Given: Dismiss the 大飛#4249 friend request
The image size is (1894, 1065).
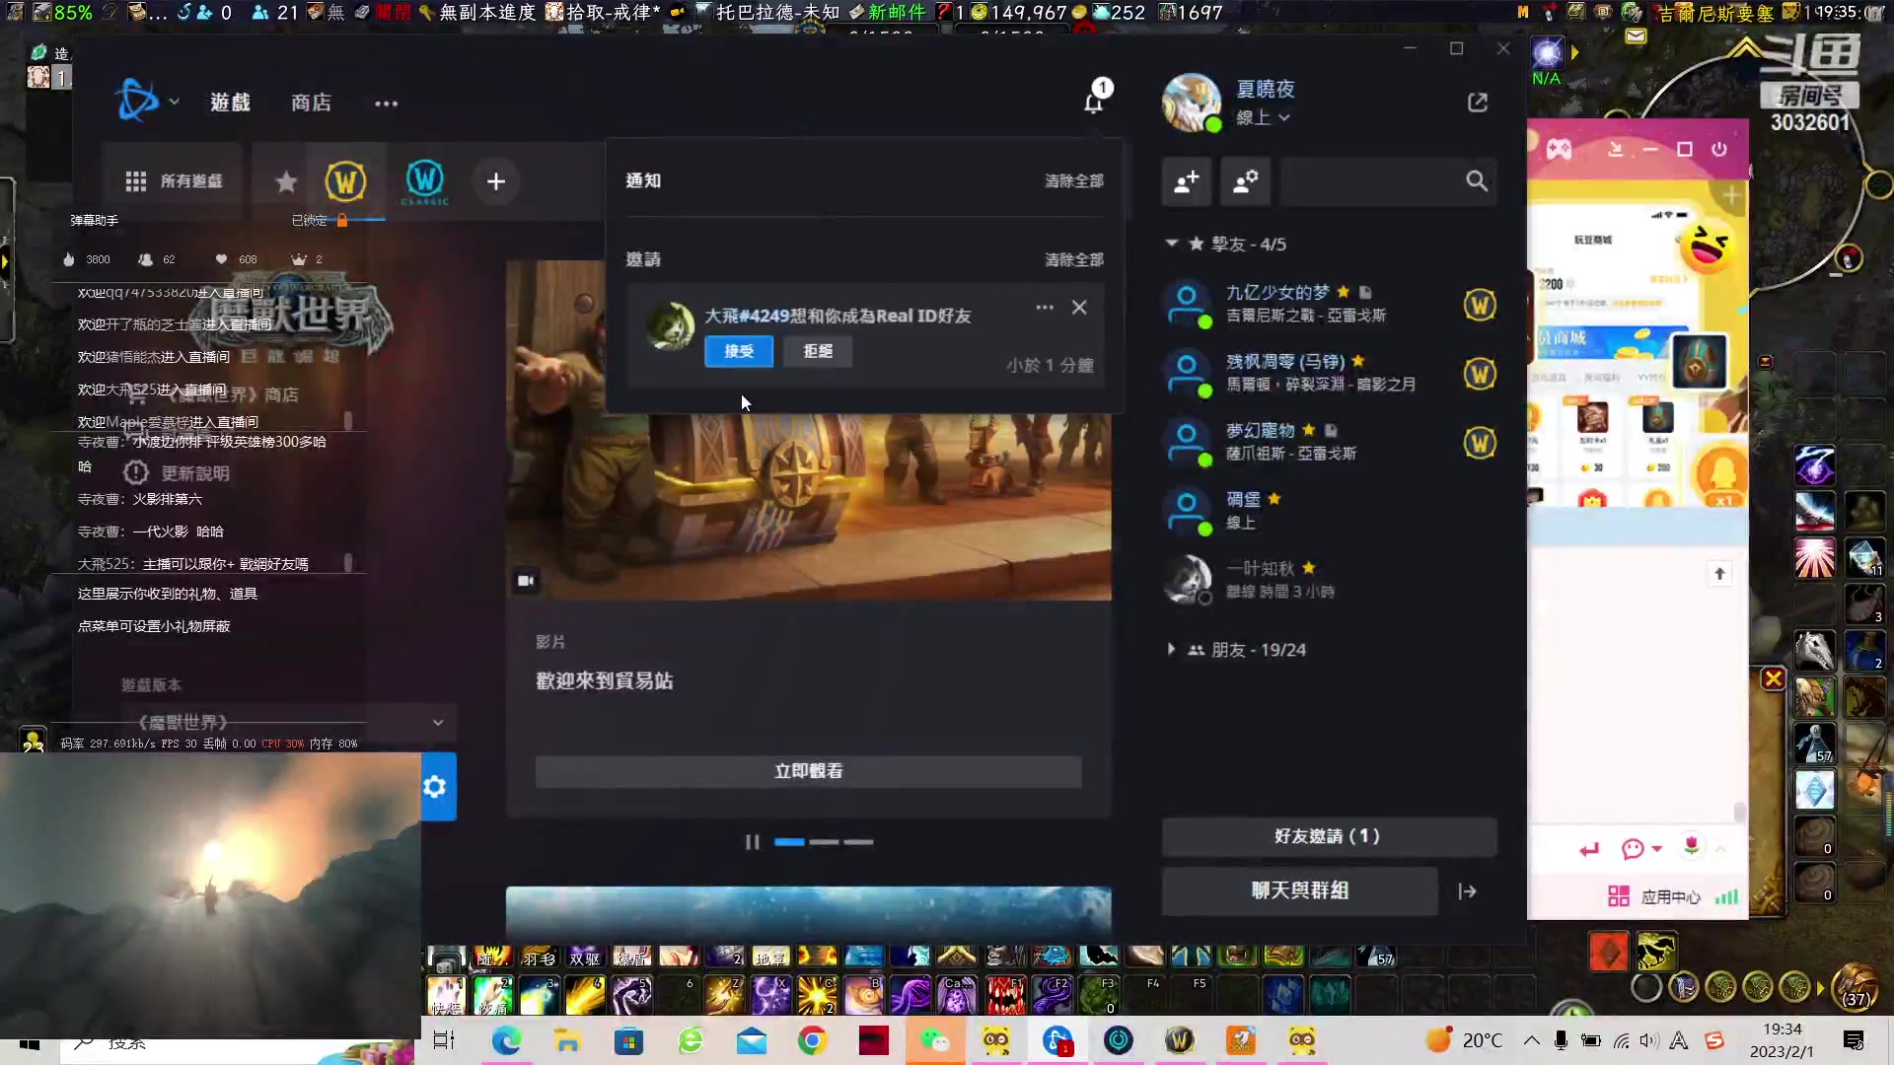Looking at the screenshot, I should point(1079,308).
